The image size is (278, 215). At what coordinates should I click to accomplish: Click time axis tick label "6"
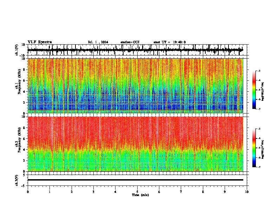point(159,192)
